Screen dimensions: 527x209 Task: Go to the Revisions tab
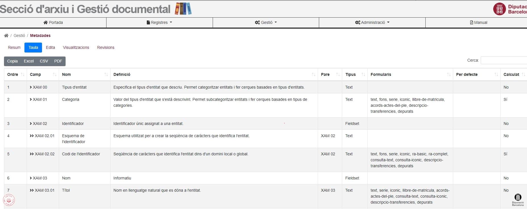click(x=106, y=47)
